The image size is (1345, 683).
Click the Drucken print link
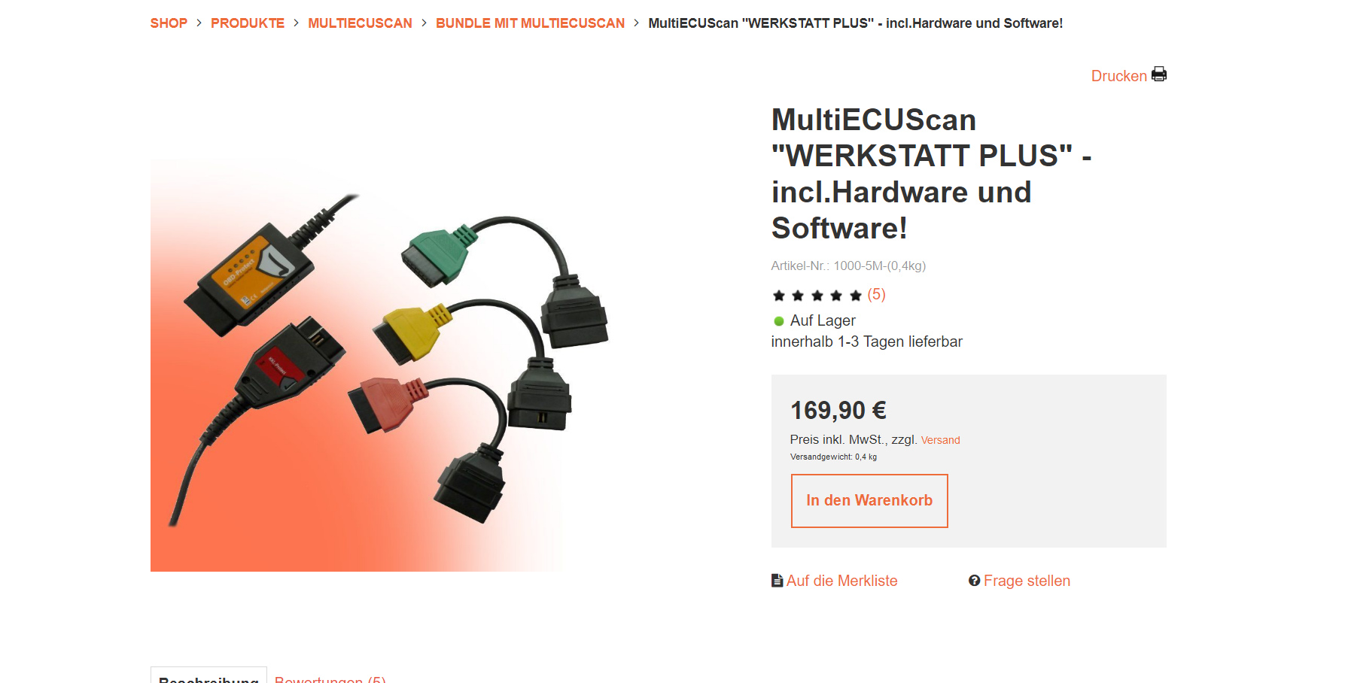point(1119,76)
